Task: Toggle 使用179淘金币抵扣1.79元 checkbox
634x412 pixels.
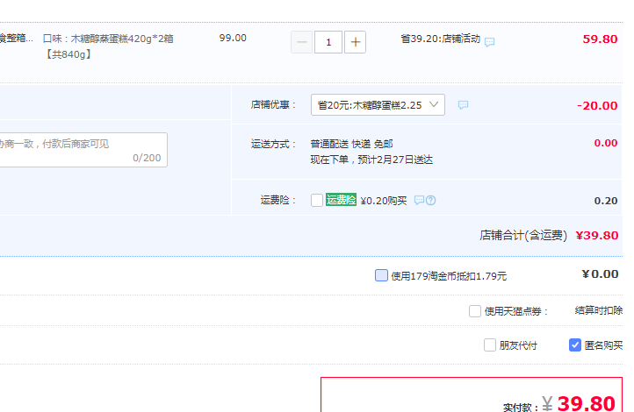Action: click(381, 275)
